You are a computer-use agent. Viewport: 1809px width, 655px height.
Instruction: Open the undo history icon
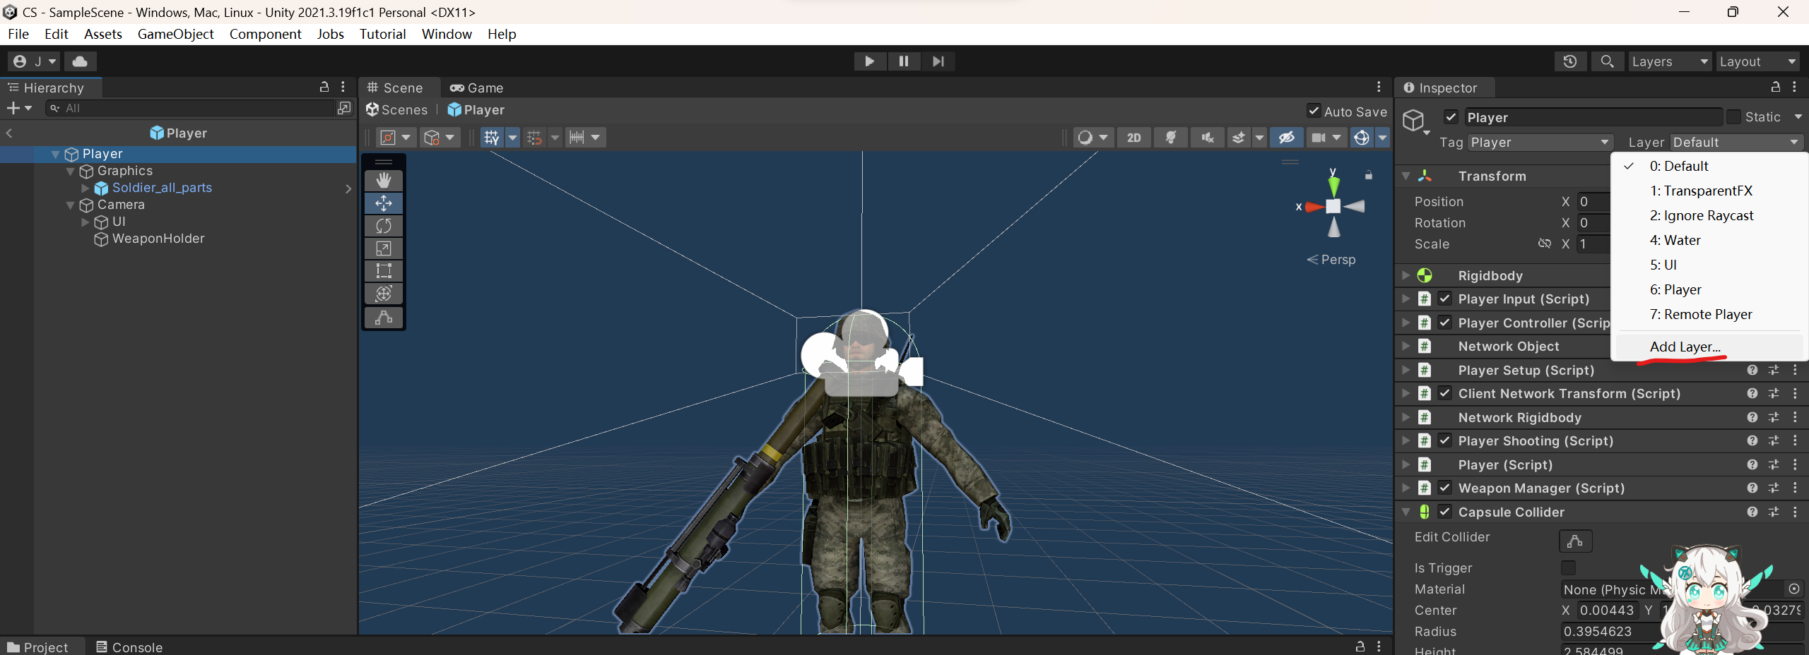pos(1570,61)
